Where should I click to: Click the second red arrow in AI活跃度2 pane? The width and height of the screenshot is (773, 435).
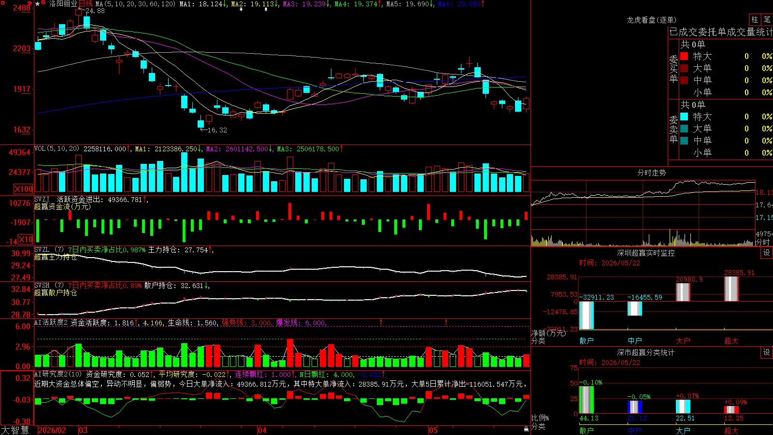coord(446,322)
